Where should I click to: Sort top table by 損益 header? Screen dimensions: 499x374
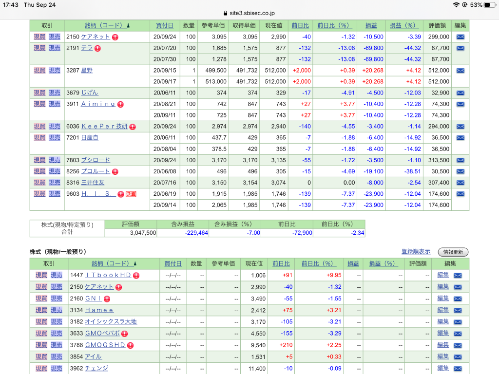371,25
